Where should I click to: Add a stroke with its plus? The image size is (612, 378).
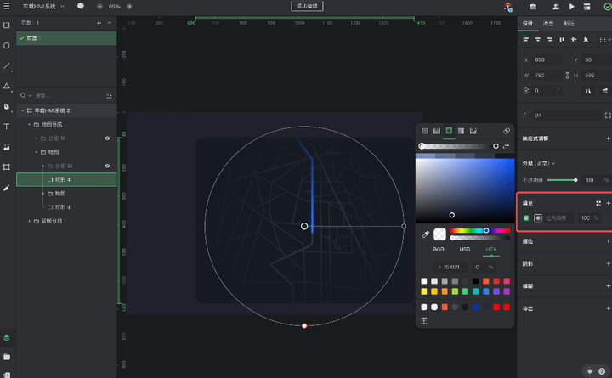click(608, 241)
